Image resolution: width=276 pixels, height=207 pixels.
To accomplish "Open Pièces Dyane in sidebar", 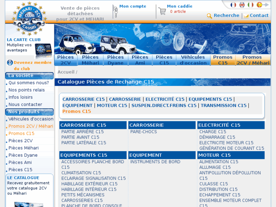I will click(23, 155).
